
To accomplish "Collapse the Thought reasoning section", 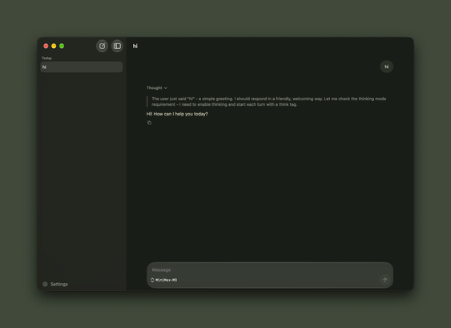I will 157,88.
